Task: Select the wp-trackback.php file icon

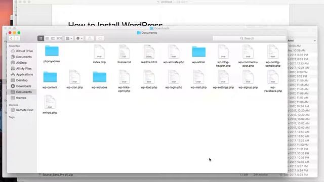Action: point(273,77)
